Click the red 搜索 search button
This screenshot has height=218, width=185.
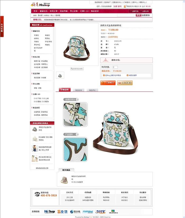pos(138,15)
